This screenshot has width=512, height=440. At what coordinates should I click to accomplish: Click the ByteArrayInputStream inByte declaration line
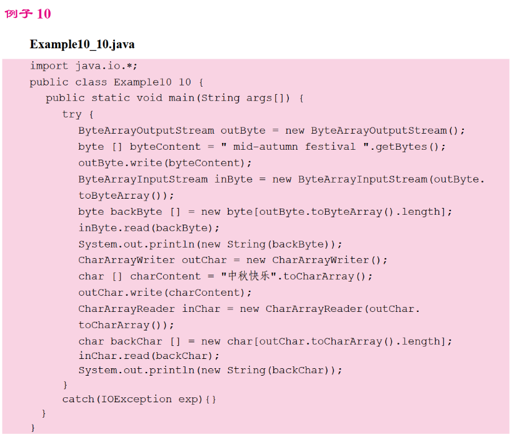coord(281,179)
